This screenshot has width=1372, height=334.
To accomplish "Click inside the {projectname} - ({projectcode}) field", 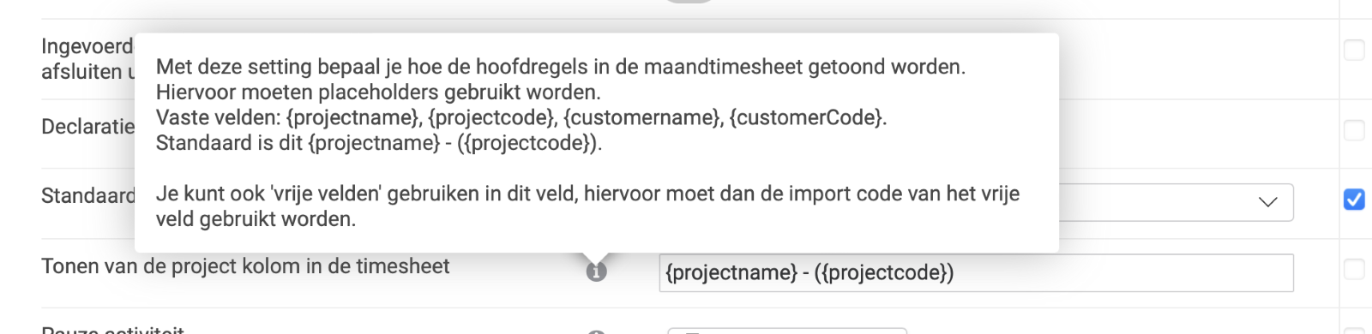I will (x=976, y=273).
